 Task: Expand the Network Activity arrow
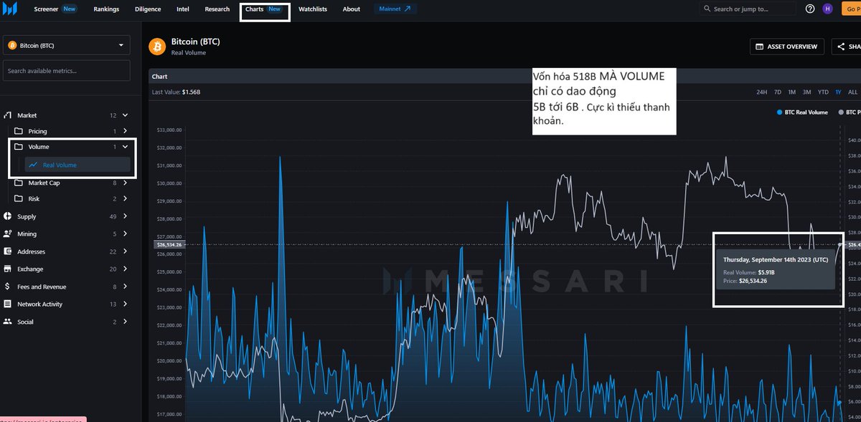(125, 304)
